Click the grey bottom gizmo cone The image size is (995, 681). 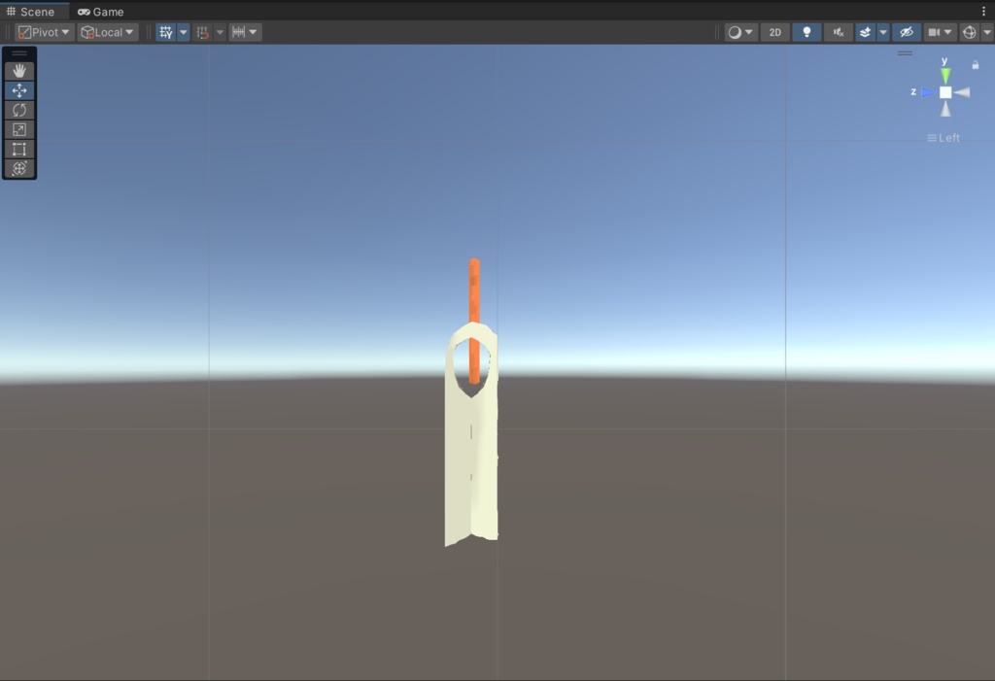pos(945,109)
